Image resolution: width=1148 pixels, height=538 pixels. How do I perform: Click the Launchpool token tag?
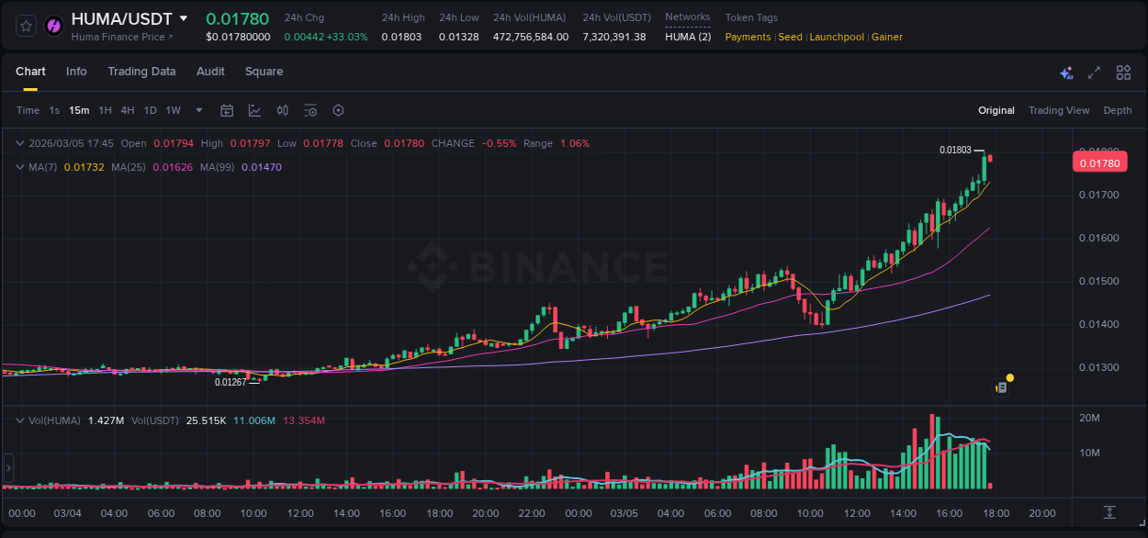837,37
